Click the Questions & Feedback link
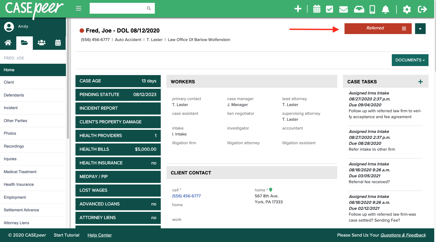The height and width of the screenshot is (242, 436). [403, 235]
